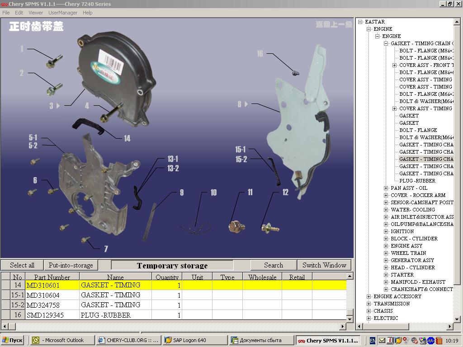Image resolution: width=463 pixels, height=347 pixels.
Task: Expand the STARTER node
Action: click(386, 275)
